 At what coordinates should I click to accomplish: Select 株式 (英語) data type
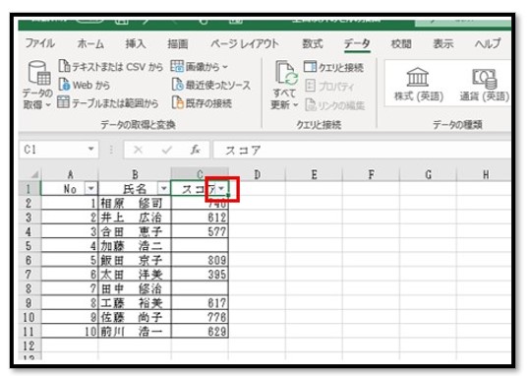pyautogui.click(x=418, y=85)
